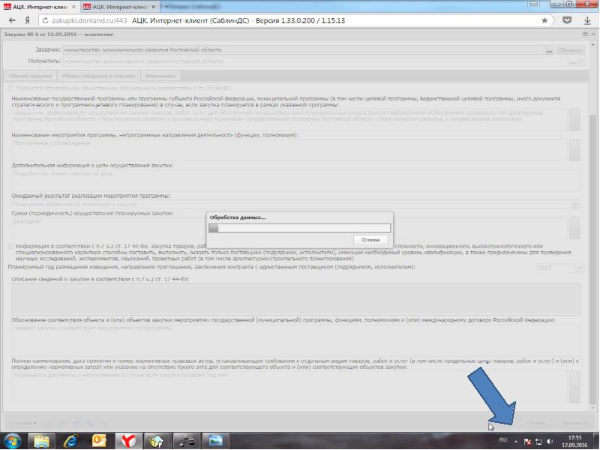Toggle the mandatory public discussion checkbox
600x450 pixels.
[x=10, y=88]
